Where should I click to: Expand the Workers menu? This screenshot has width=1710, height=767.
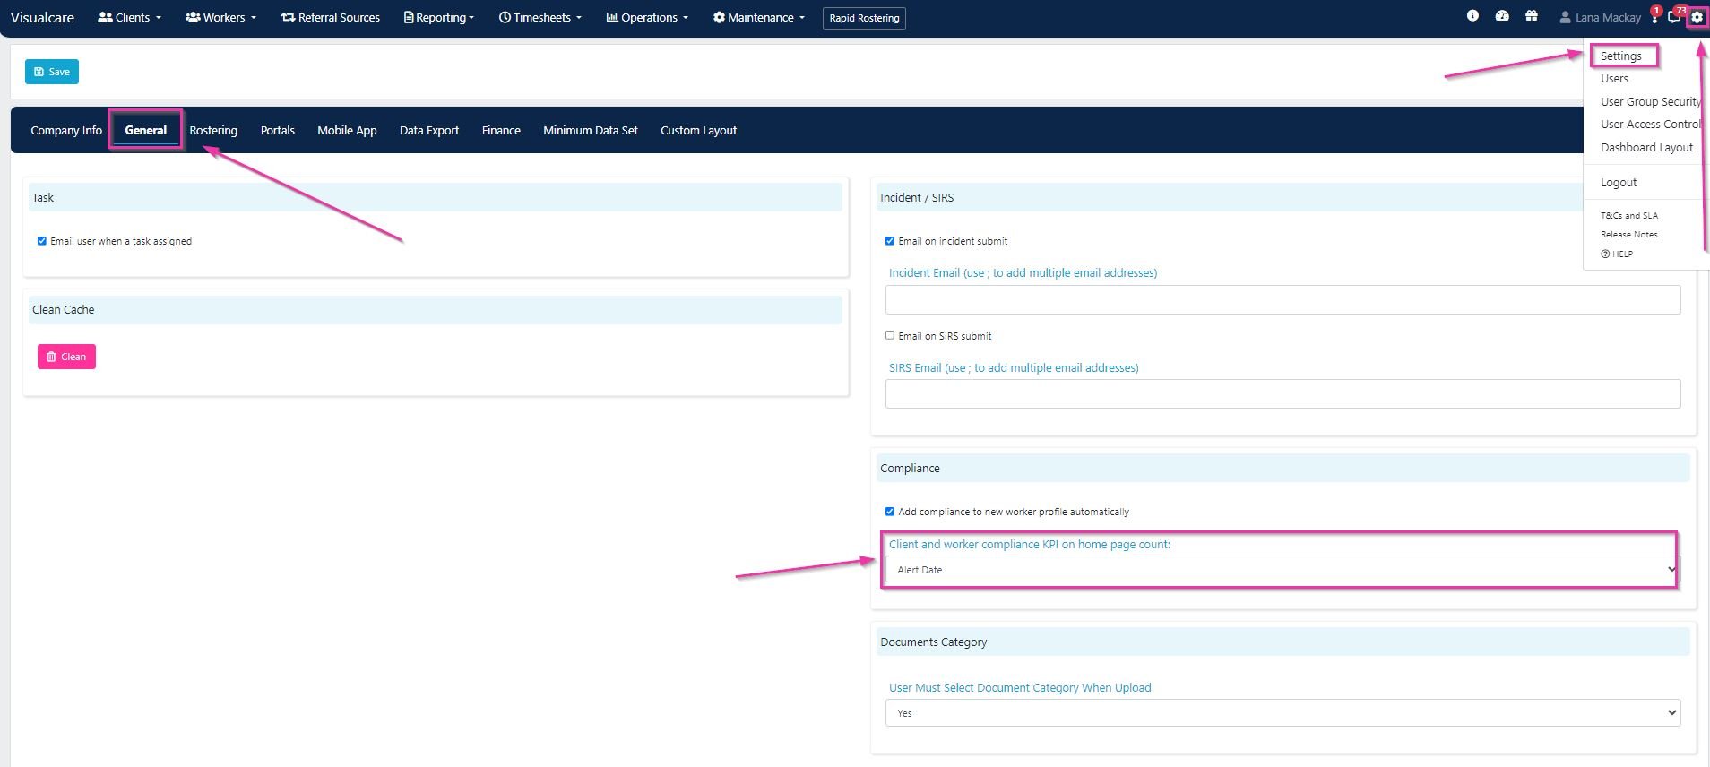tap(220, 17)
